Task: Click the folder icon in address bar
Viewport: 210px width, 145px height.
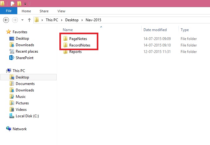Action: pyautogui.click(x=37, y=20)
